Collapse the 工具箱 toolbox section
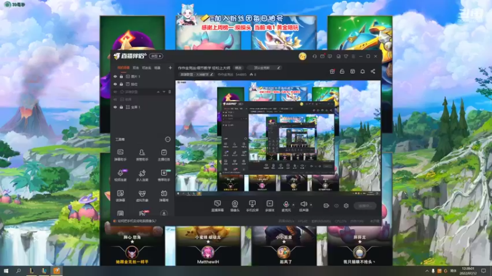 [167, 139]
